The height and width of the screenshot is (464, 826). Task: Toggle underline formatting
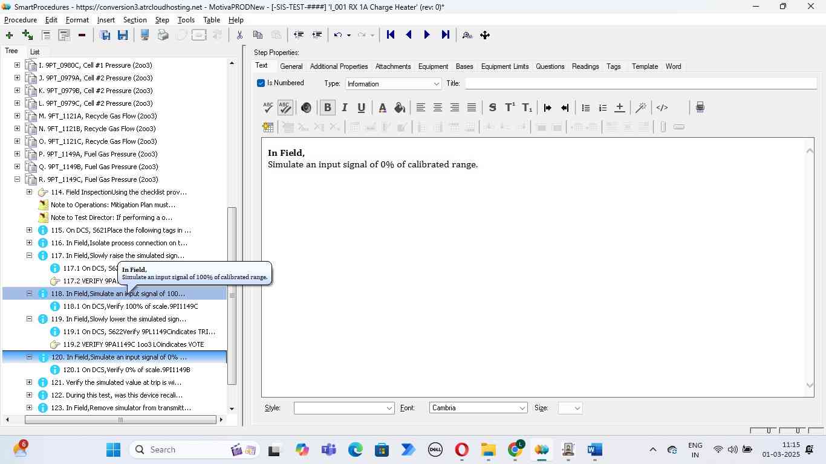click(361, 108)
